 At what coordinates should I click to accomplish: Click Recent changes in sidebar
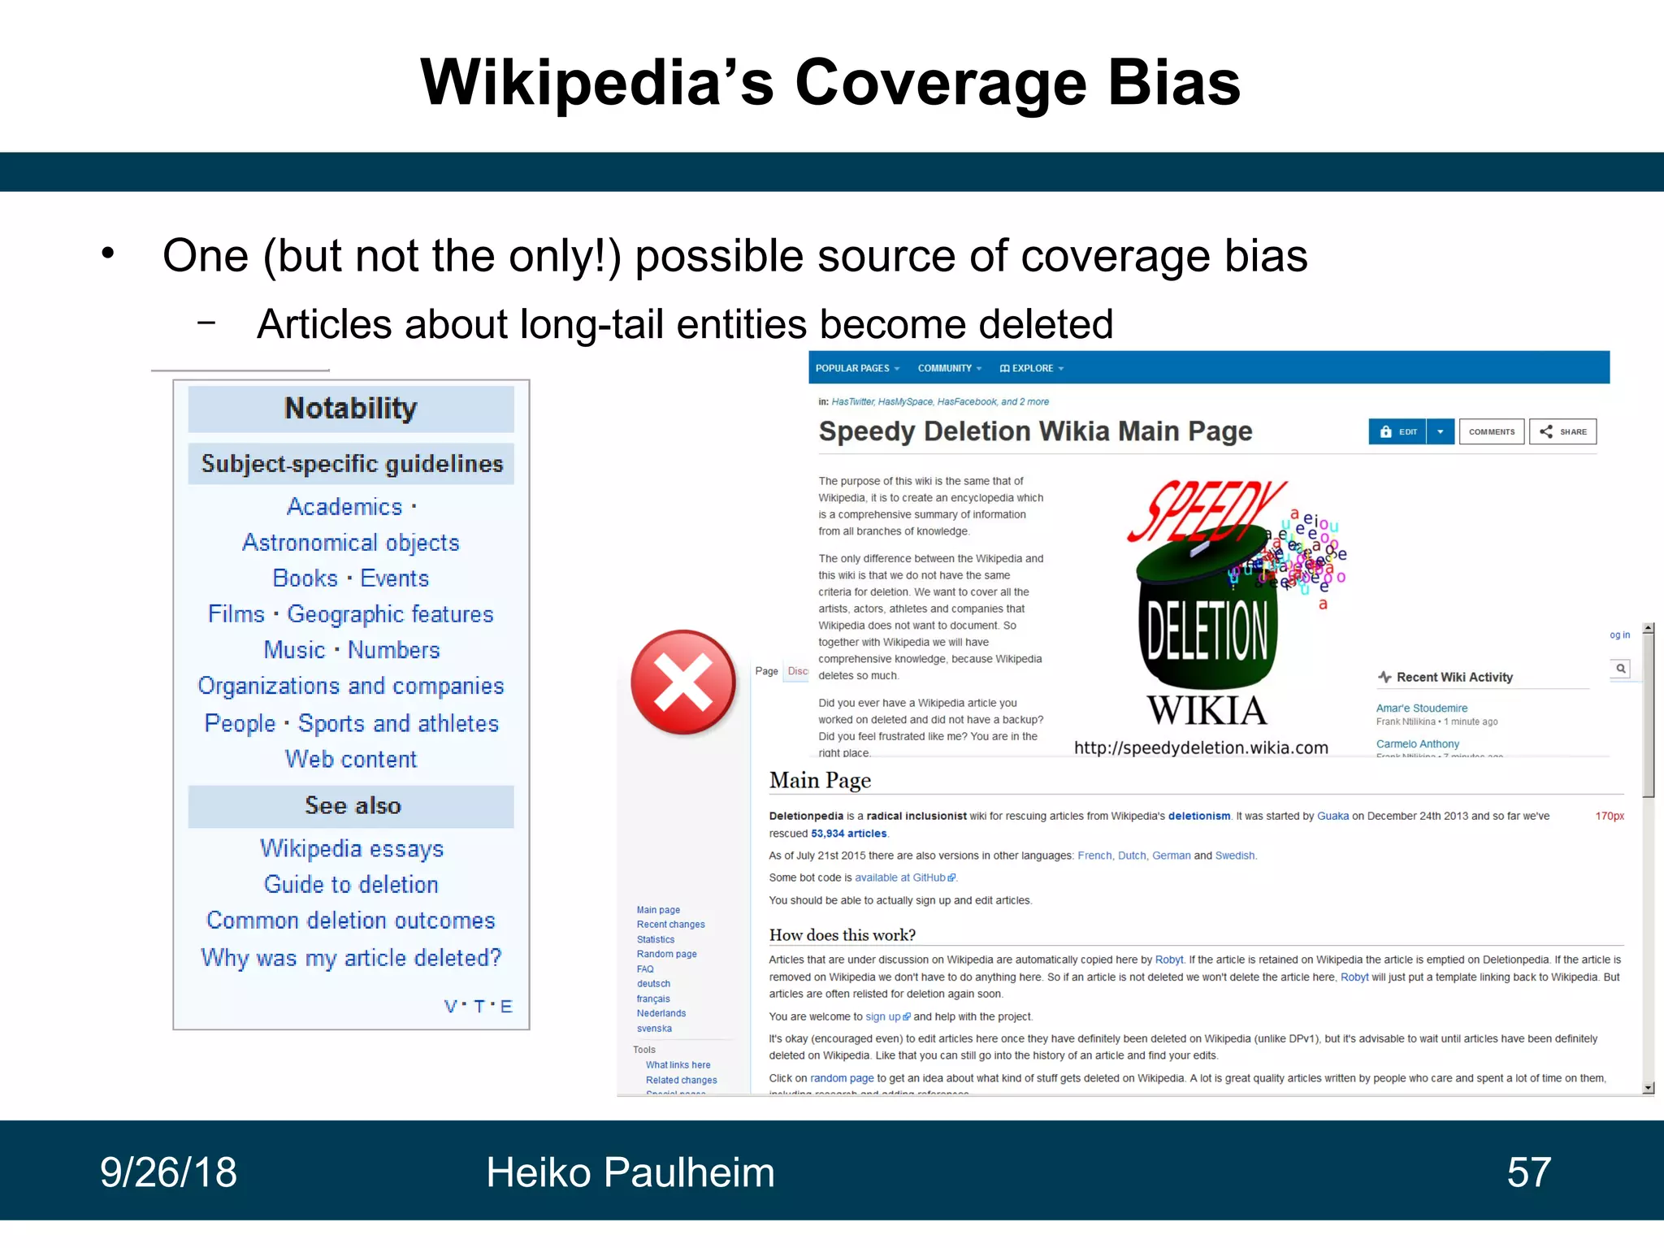[x=671, y=925]
